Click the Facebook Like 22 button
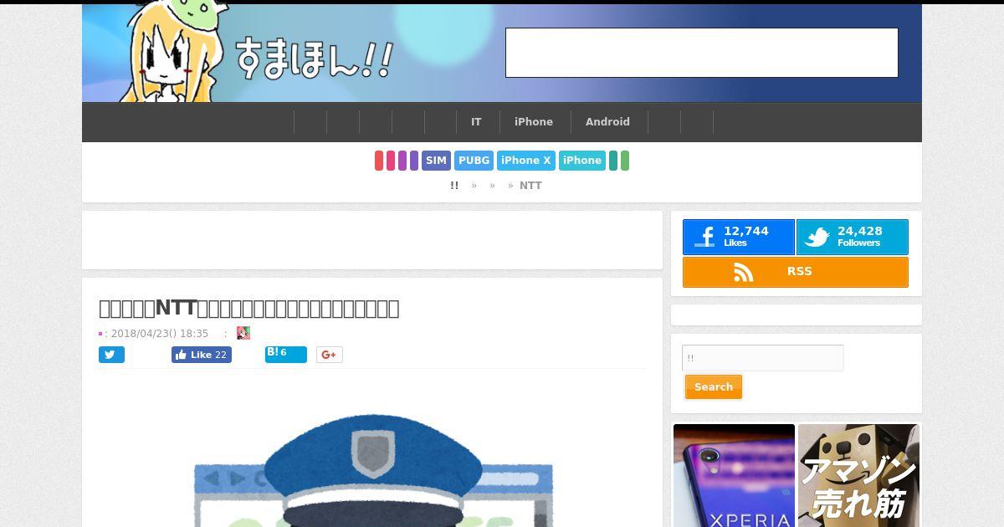Viewport: 1004px width, 527px height. 202,355
